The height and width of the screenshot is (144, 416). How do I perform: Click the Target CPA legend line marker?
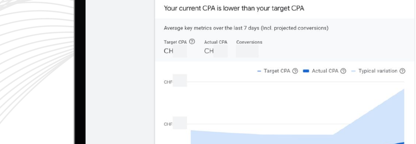[259, 71]
